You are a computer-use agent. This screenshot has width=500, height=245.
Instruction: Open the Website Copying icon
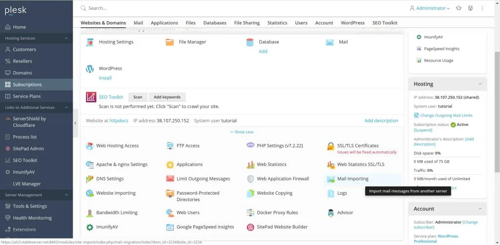[250, 193]
